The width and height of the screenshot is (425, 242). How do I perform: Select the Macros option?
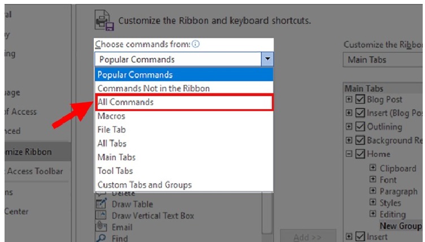click(x=111, y=116)
